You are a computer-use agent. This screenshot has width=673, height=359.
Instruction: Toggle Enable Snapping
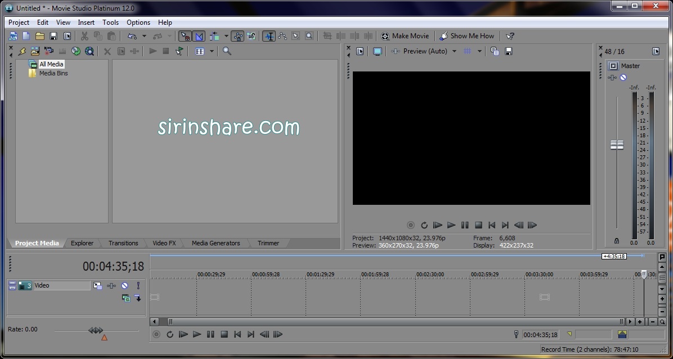point(185,36)
